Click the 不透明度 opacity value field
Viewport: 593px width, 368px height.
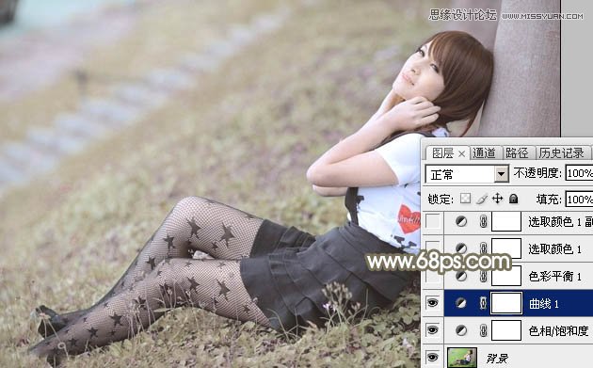coord(579,173)
